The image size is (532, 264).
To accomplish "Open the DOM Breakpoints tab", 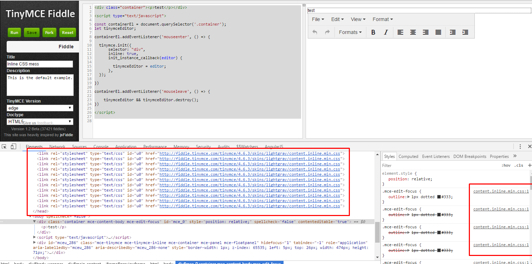I will 470,157.
